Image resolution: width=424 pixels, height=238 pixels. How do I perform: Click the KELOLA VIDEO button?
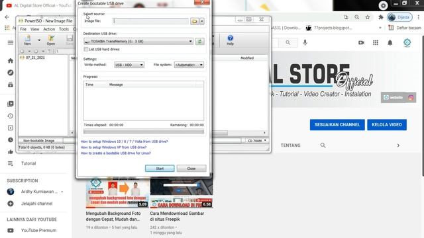[x=387, y=125]
